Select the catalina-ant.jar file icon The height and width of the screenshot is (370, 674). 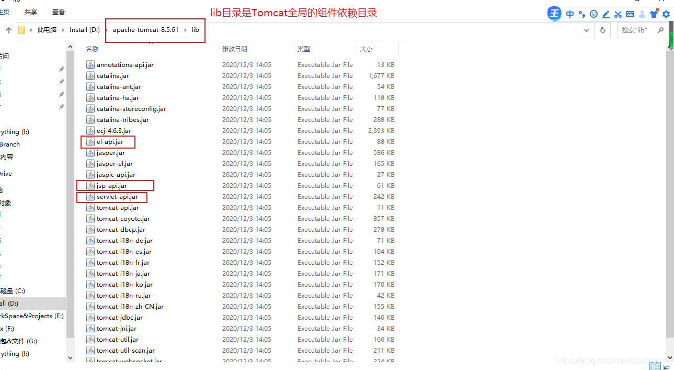click(x=90, y=87)
